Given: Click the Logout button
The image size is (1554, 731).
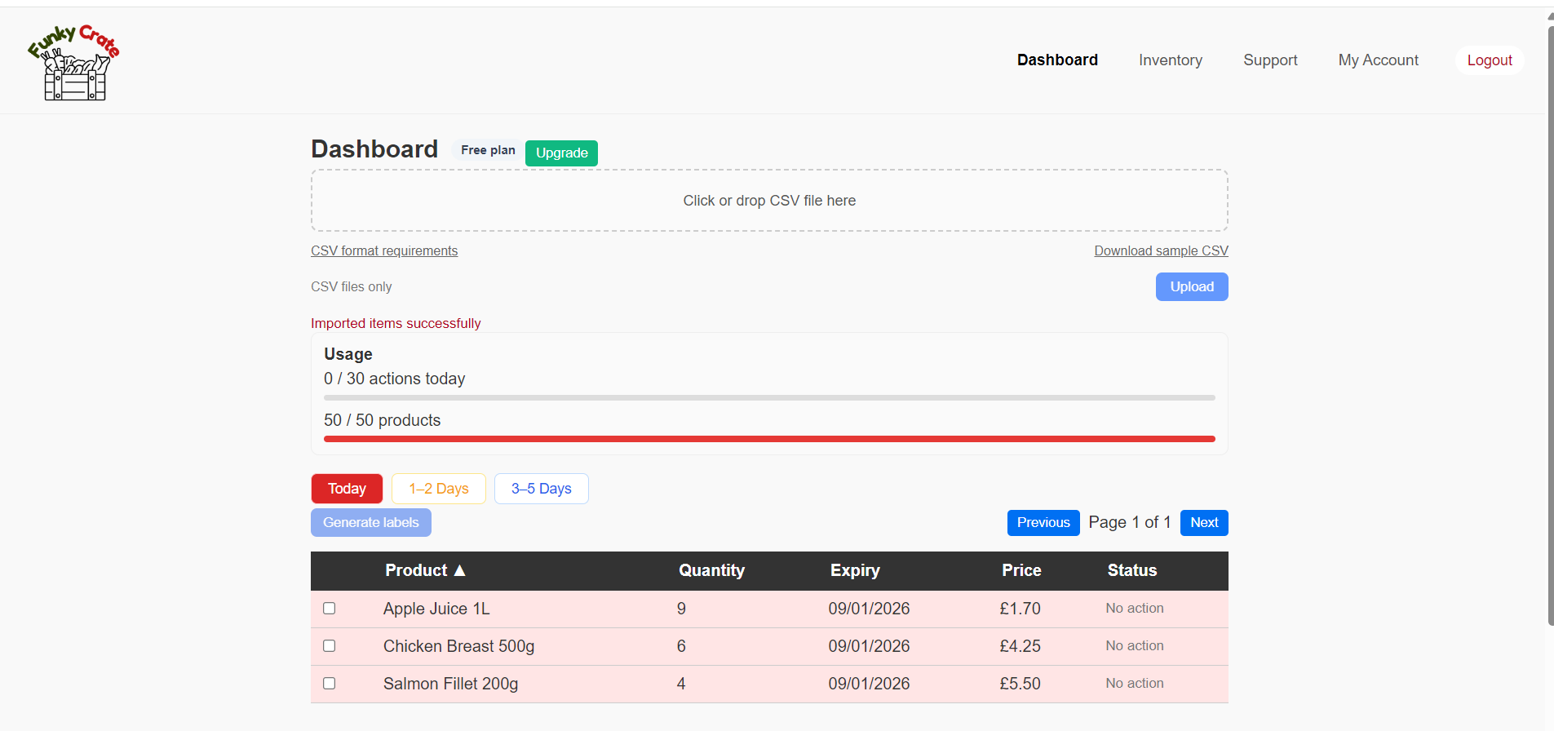Looking at the screenshot, I should [1489, 60].
